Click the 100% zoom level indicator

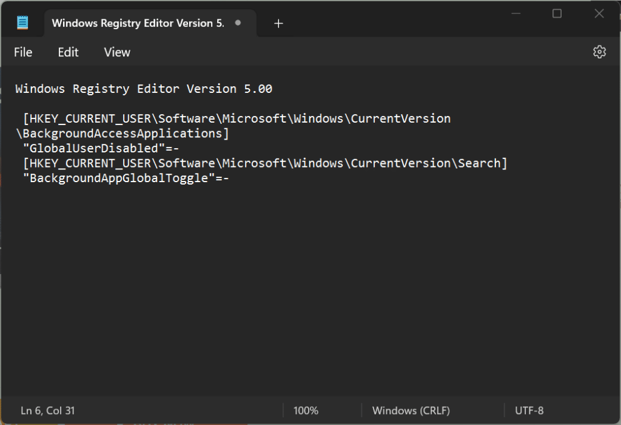[306, 410]
